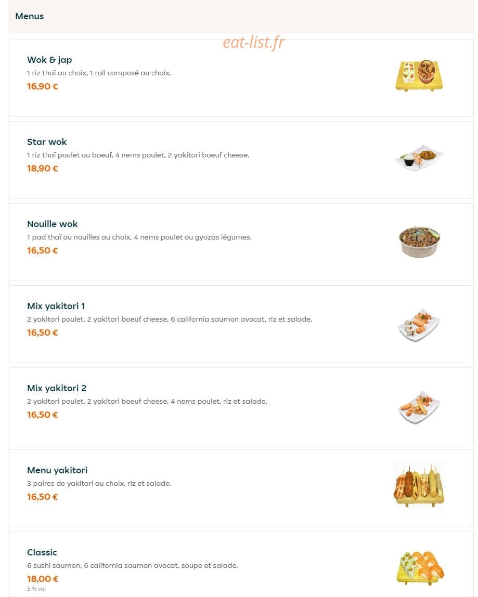
Task: Click the Menus section header
Action: 29,17
